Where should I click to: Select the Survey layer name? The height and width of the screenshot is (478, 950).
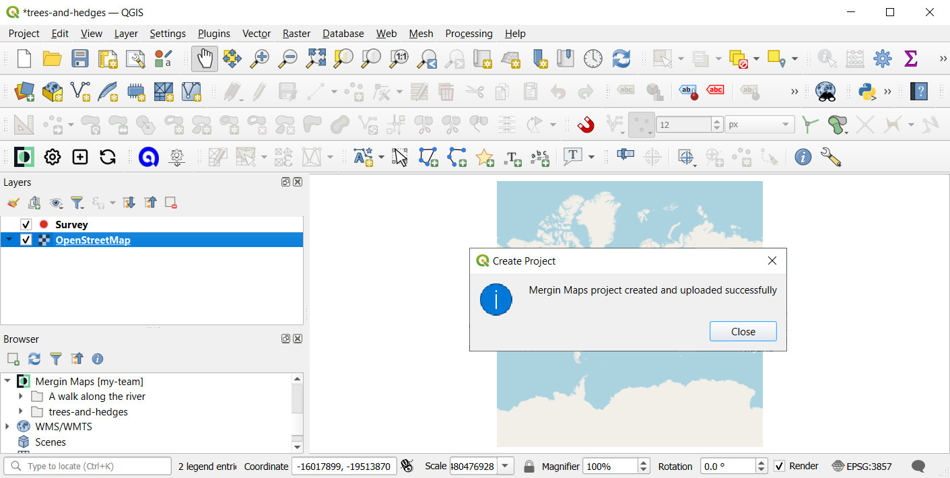(x=71, y=225)
